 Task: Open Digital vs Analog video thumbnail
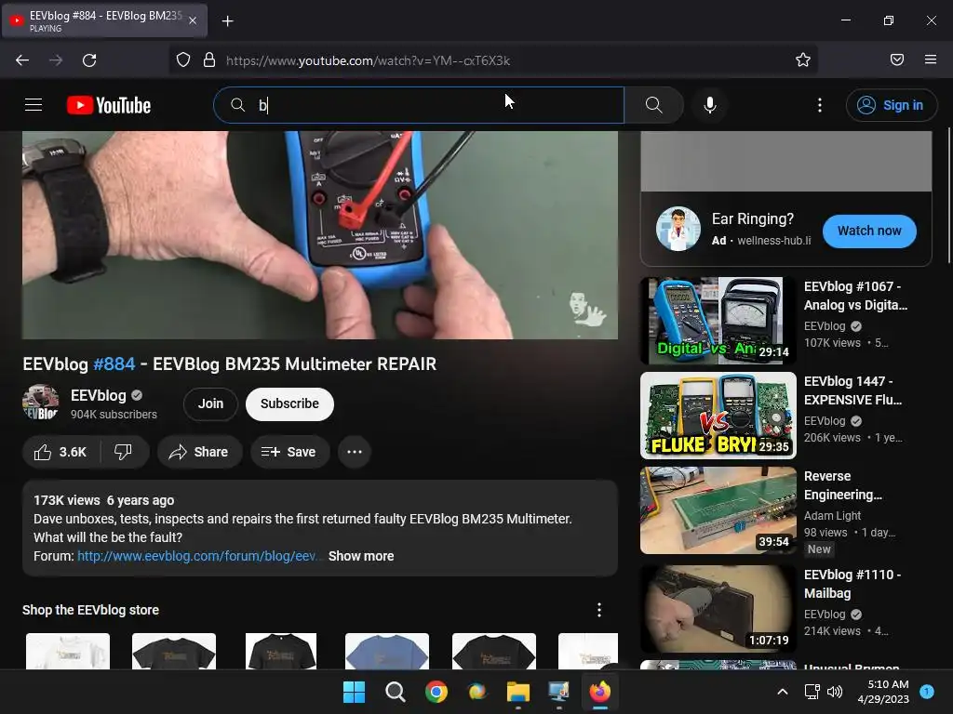click(x=718, y=321)
